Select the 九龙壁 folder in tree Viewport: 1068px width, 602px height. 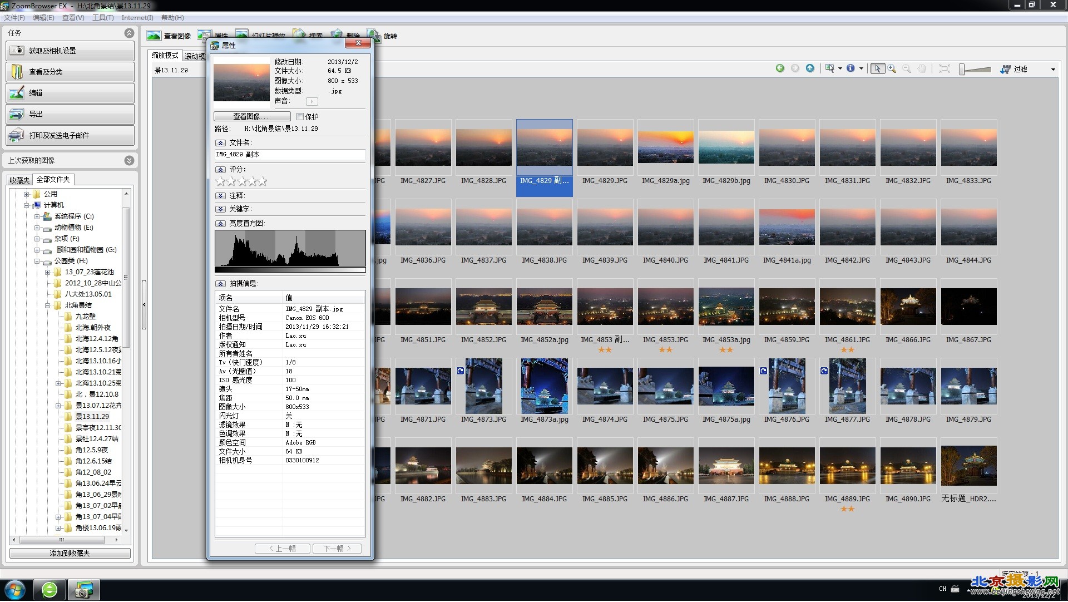pyautogui.click(x=85, y=317)
